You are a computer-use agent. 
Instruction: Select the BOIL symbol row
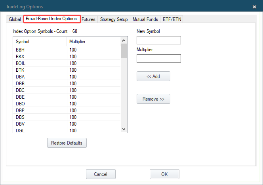point(67,63)
